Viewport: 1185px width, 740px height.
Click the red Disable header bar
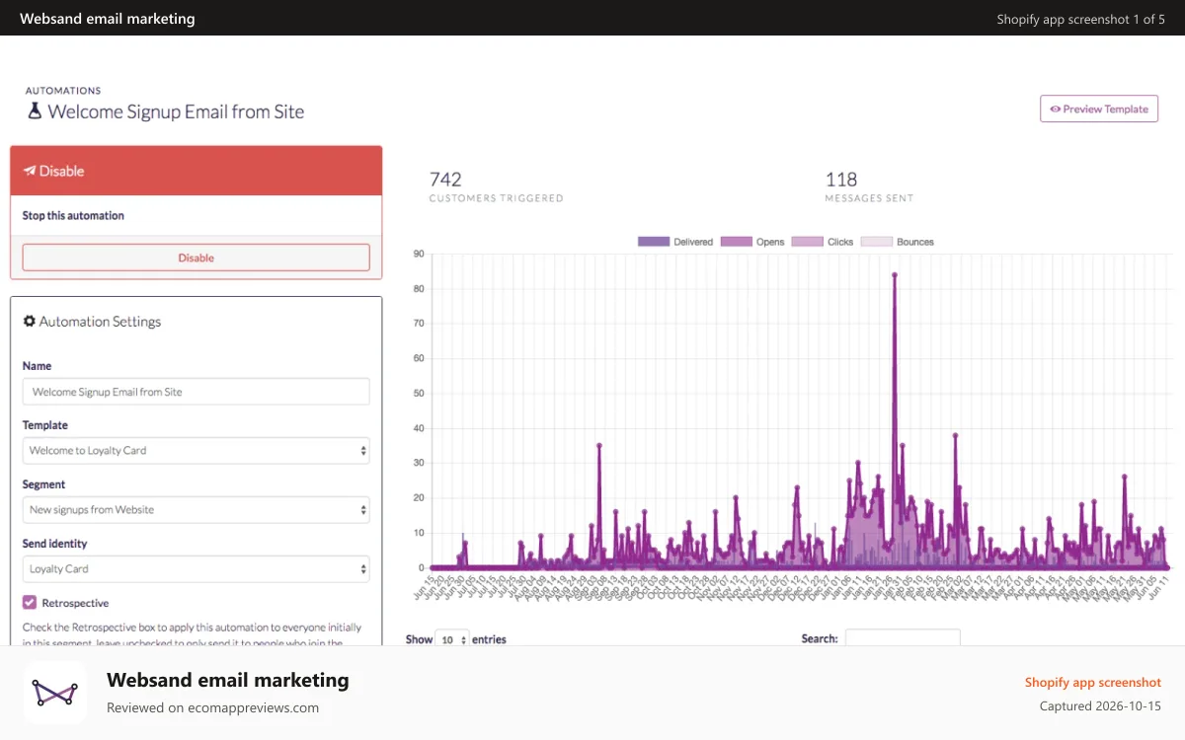click(x=197, y=171)
